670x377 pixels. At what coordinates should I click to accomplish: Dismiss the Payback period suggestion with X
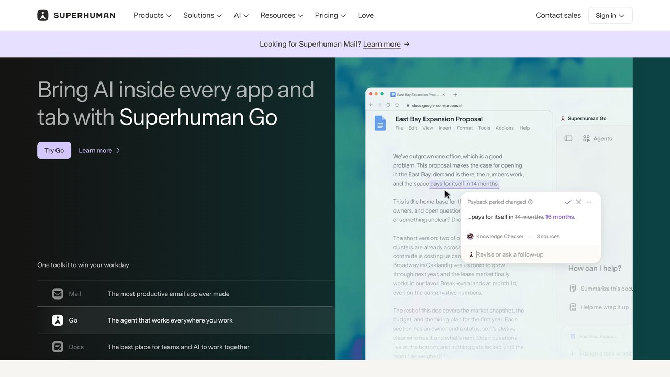(x=578, y=202)
